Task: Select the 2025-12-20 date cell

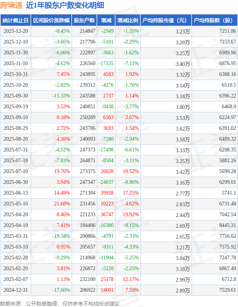Action: 16,31
